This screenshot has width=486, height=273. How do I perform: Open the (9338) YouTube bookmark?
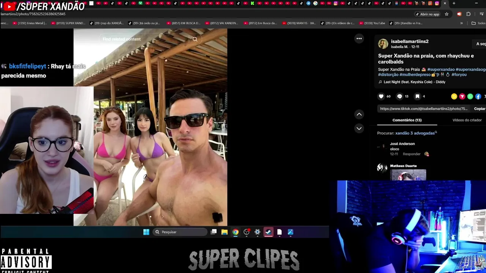[x=372, y=23]
